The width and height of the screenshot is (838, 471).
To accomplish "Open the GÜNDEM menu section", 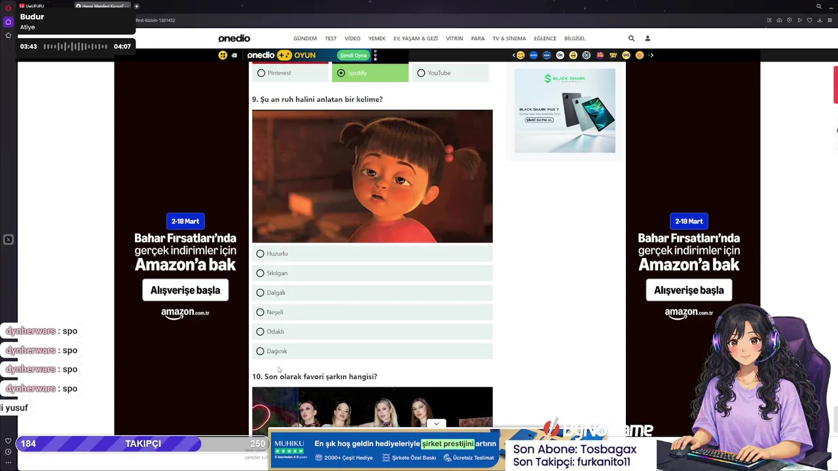I will tap(305, 39).
